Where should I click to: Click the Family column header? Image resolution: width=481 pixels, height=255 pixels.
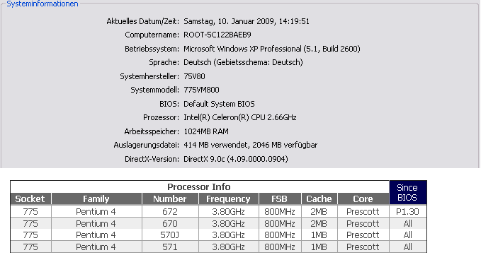96,198
